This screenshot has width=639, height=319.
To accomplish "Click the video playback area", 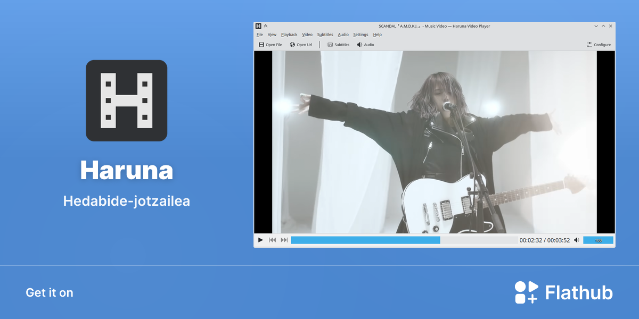I will coord(435,142).
